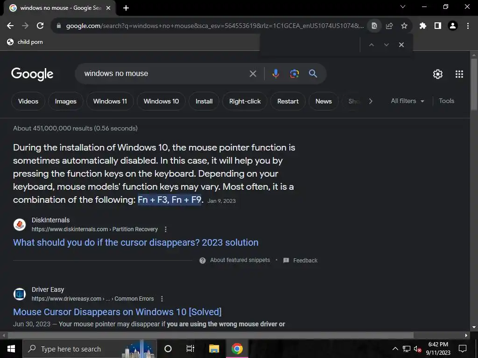This screenshot has height=358, width=478.
Task: Open the Google apps grid
Action: click(459, 74)
